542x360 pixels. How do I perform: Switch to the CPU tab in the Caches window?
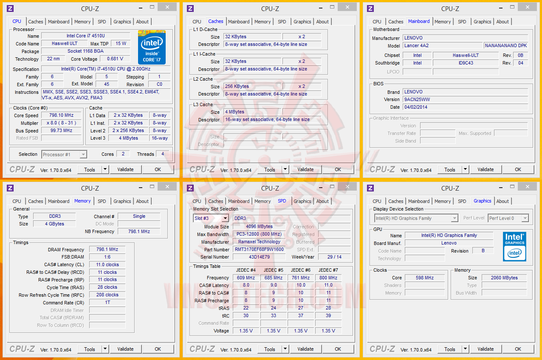point(197,22)
